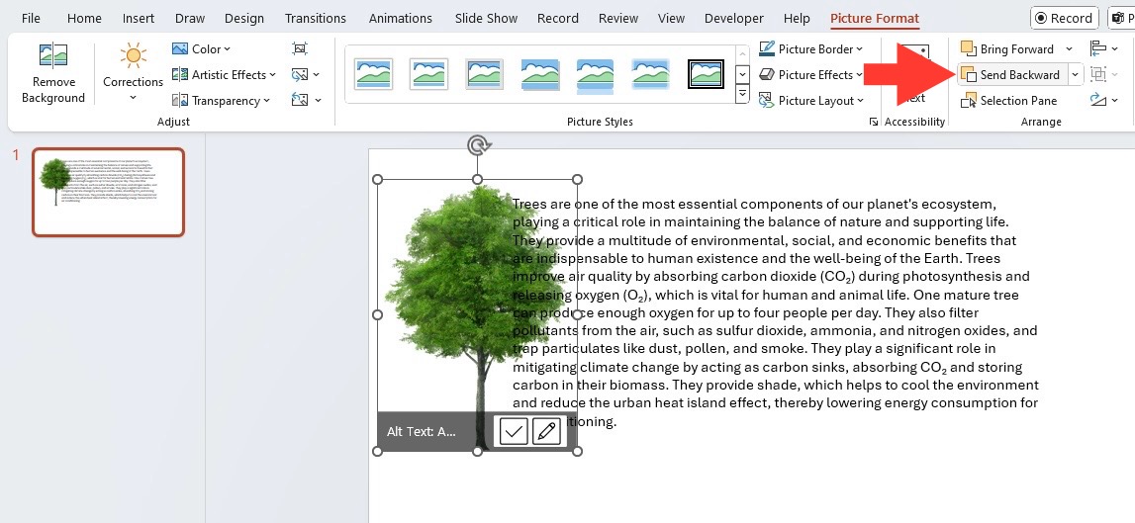Click the 'Alt Text: A...' label on the picture
Image resolution: width=1135 pixels, height=523 pixels.
tap(422, 432)
